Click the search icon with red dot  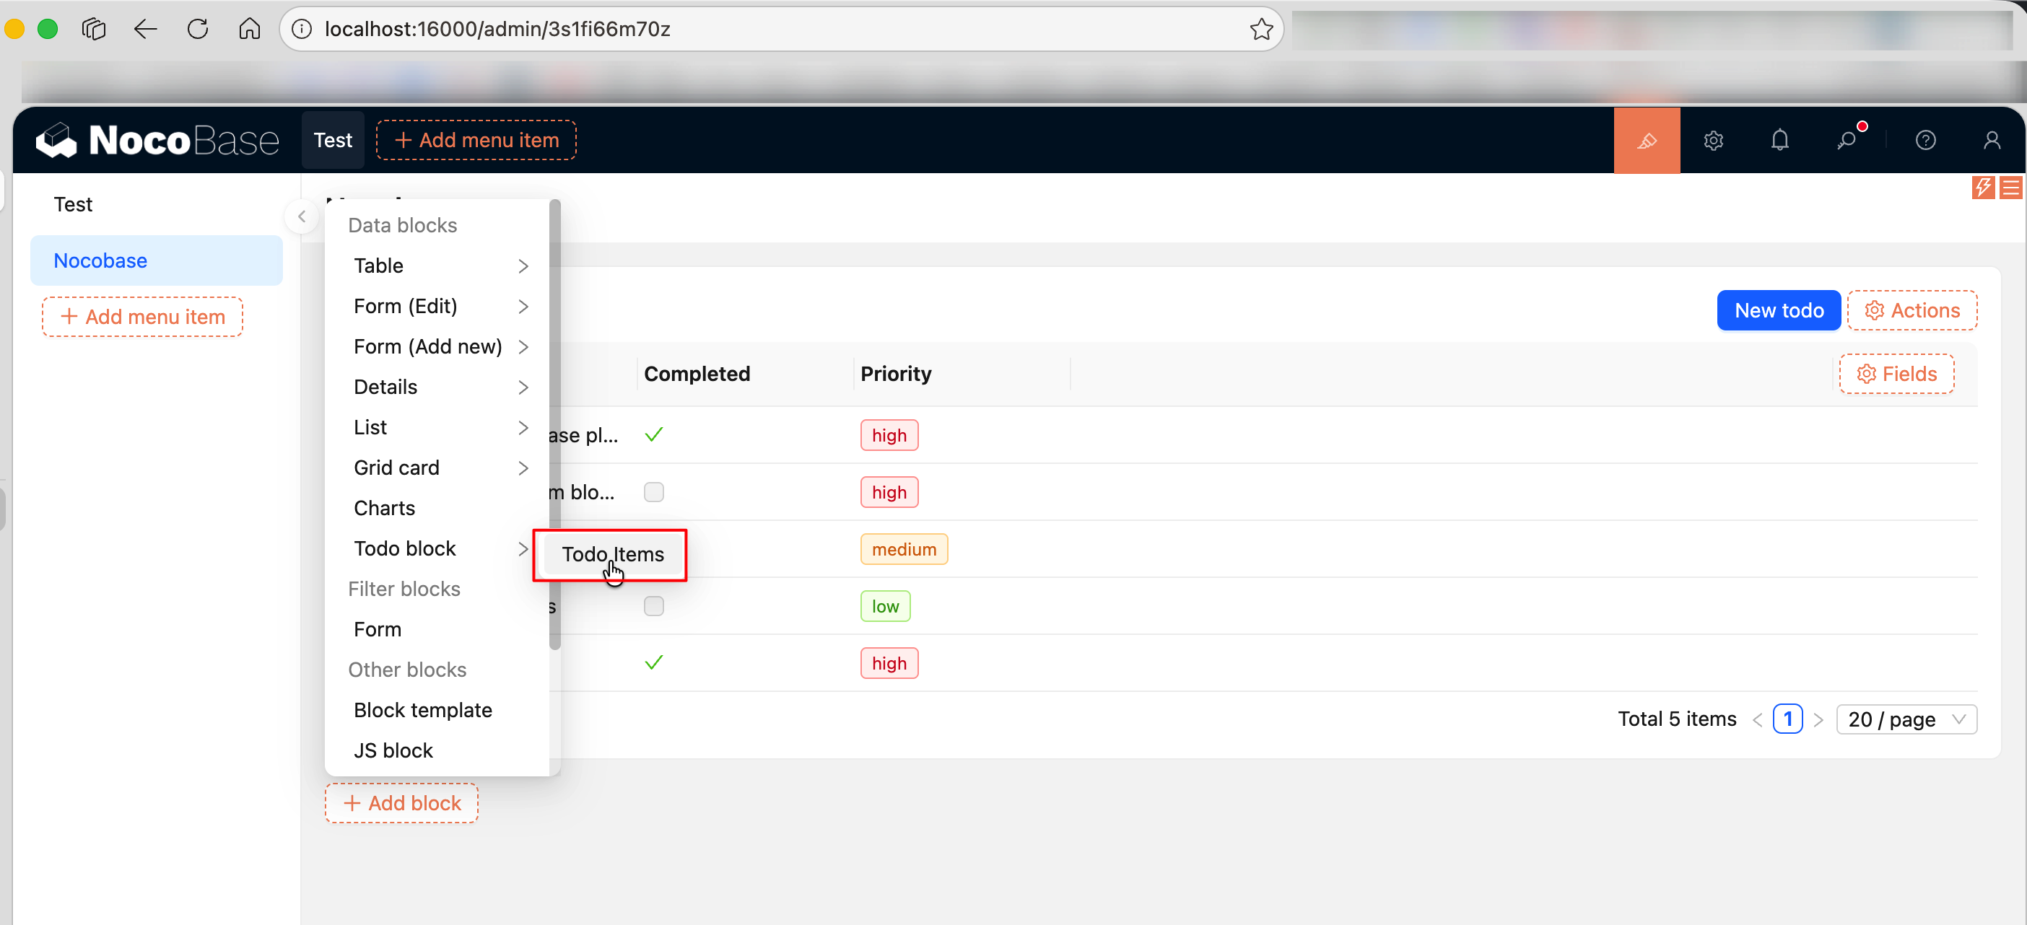coord(1846,140)
